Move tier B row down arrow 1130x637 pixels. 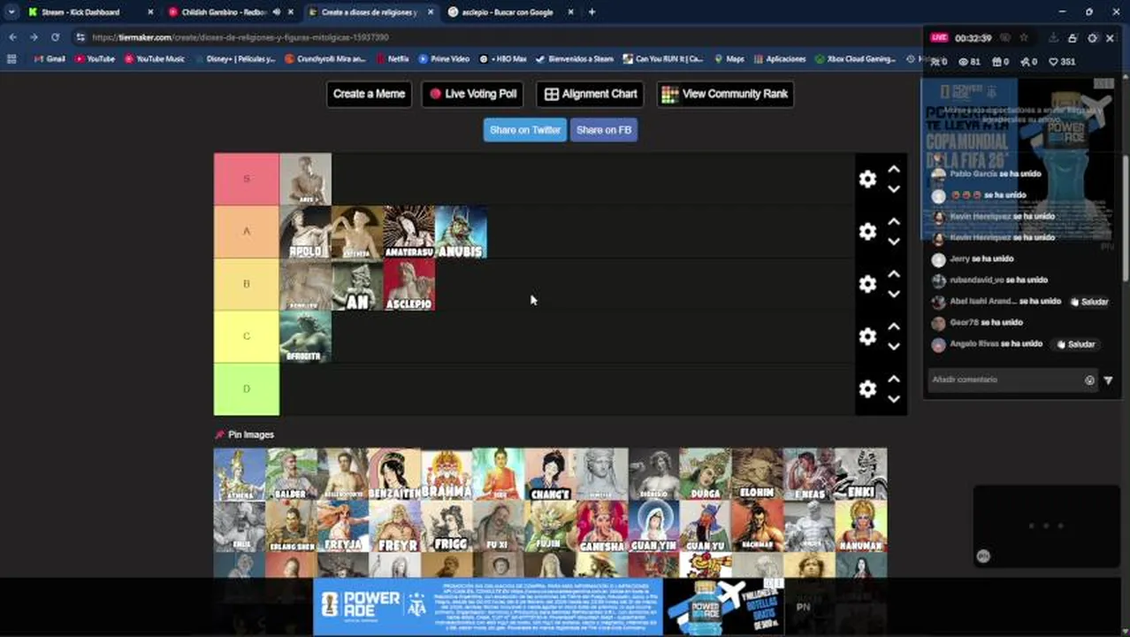point(894,294)
